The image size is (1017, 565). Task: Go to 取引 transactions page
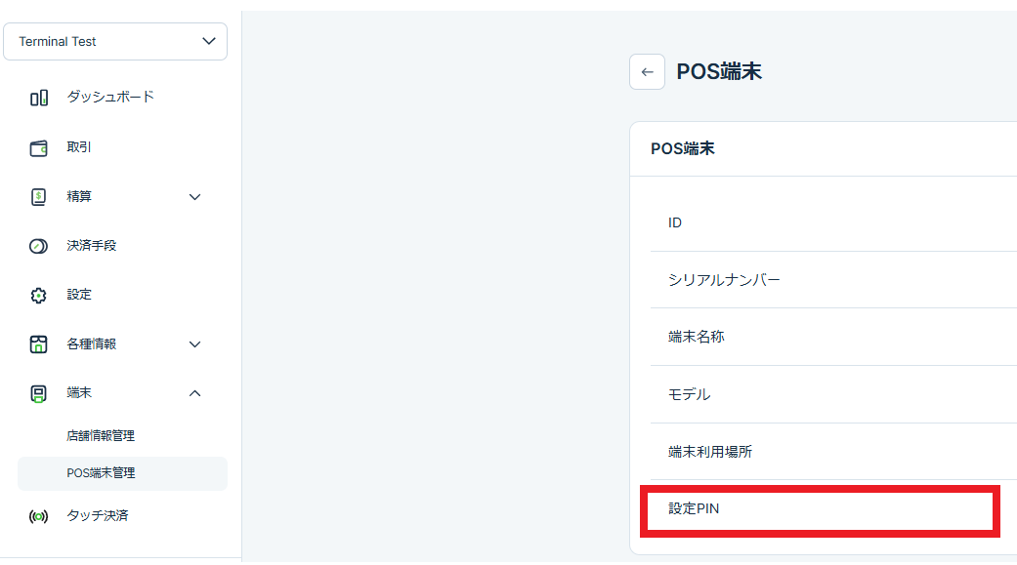point(79,147)
